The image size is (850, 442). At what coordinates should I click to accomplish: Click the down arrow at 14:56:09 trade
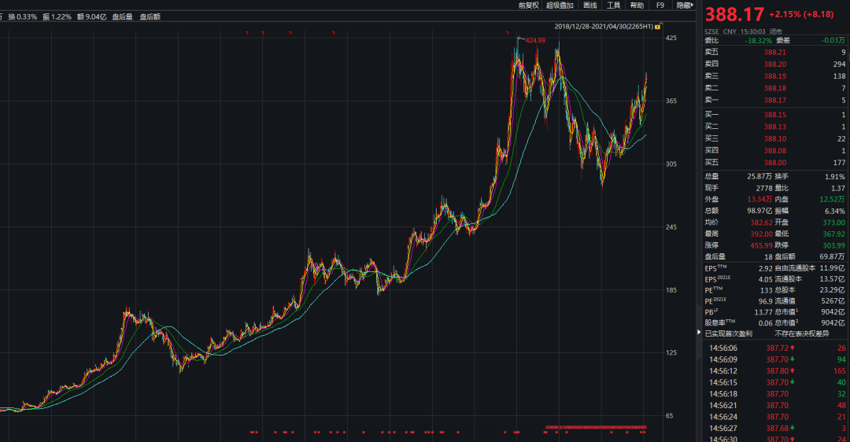(x=792, y=359)
